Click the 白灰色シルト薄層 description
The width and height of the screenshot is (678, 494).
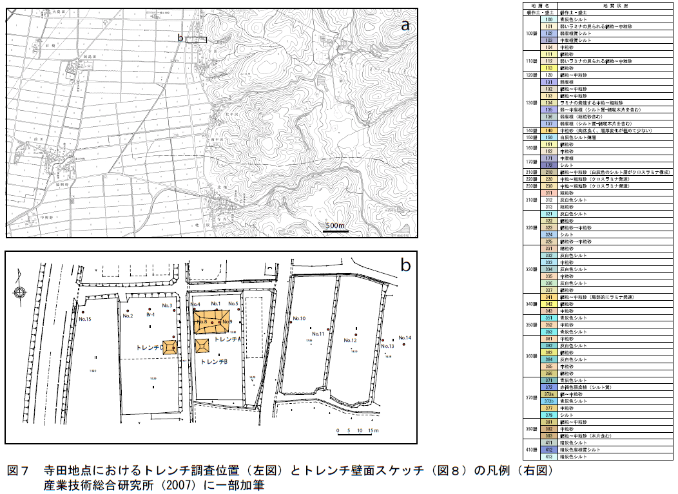pos(578,137)
